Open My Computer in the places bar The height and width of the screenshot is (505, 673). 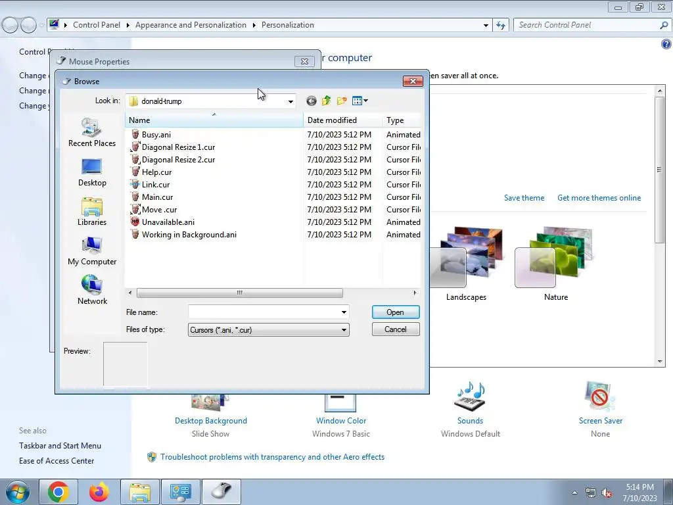pyautogui.click(x=92, y=251)
